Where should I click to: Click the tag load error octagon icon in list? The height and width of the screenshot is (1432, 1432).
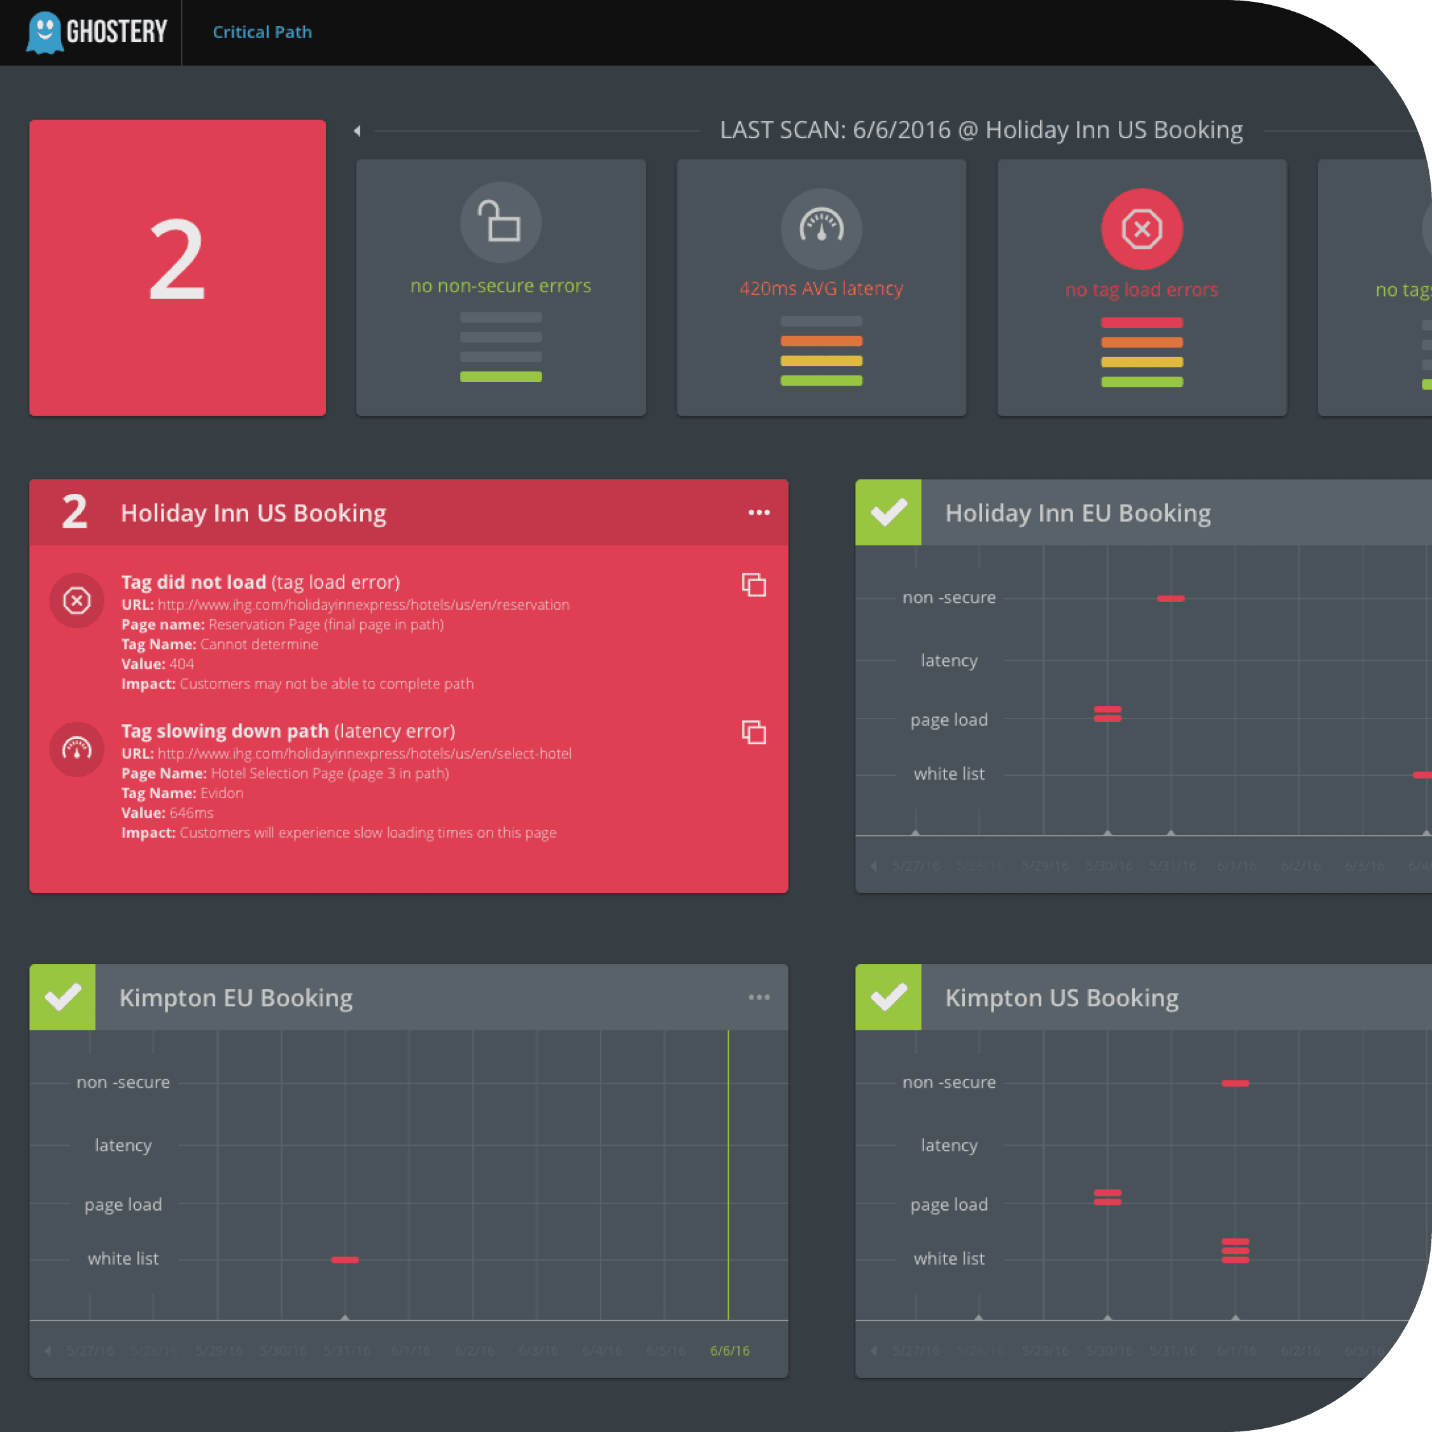pyautogui.click(x=77, y=600)
